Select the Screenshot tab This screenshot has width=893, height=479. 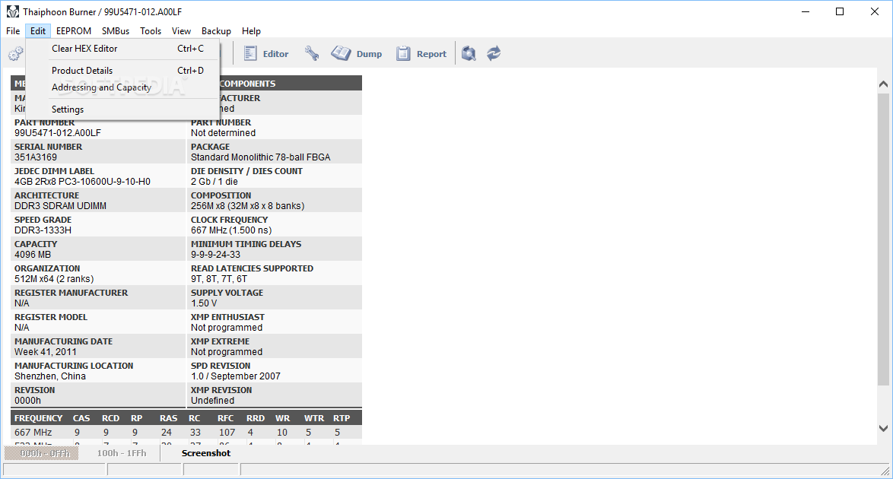(x=206, y=453)
